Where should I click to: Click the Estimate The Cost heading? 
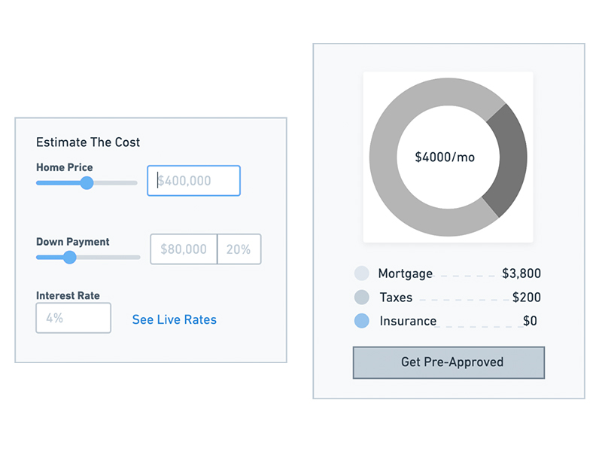coord(88,142)
